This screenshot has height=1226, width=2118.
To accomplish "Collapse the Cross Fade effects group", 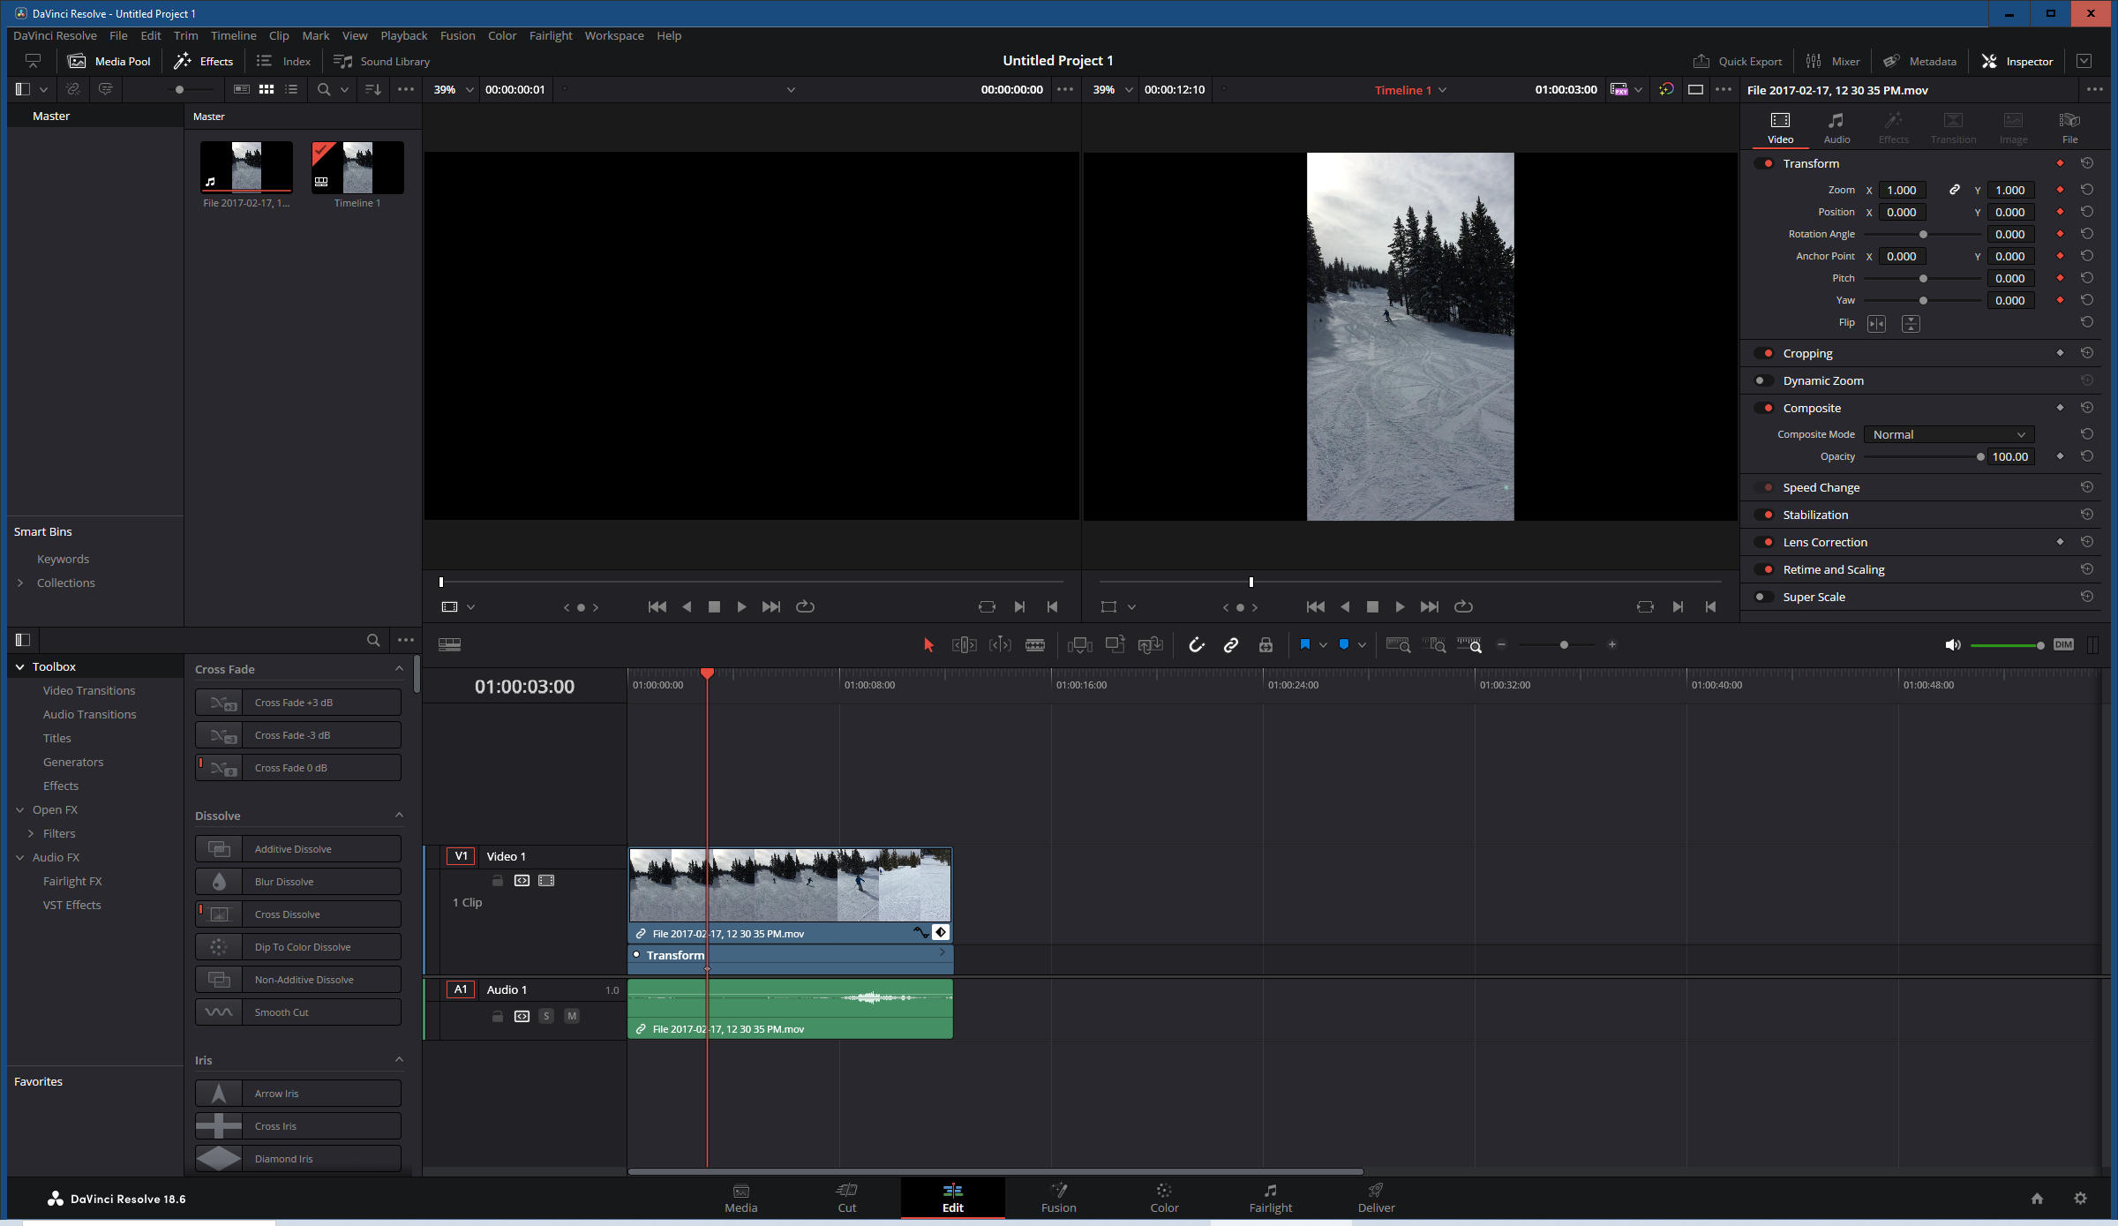I will pos(399,668).
